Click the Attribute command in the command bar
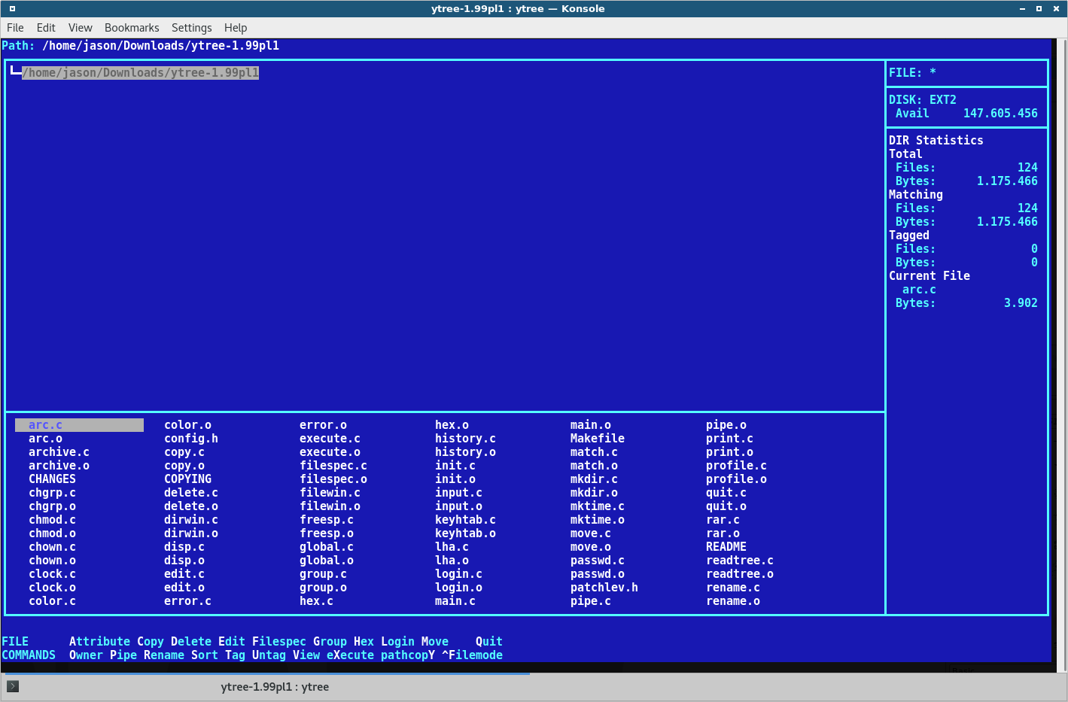 tap(100, 642)
